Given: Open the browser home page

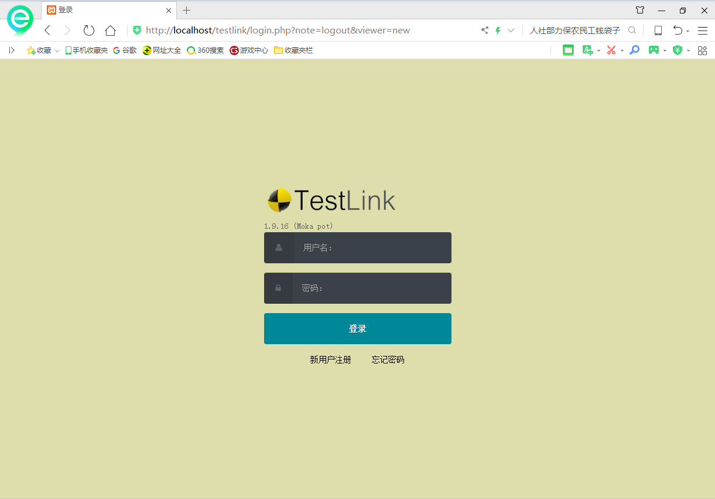Looking at the screenshot, I should point(110,30).
